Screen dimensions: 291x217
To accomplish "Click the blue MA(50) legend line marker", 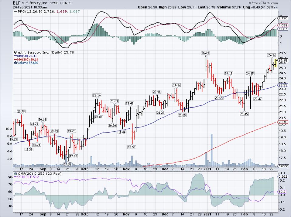I will (15, 56).
